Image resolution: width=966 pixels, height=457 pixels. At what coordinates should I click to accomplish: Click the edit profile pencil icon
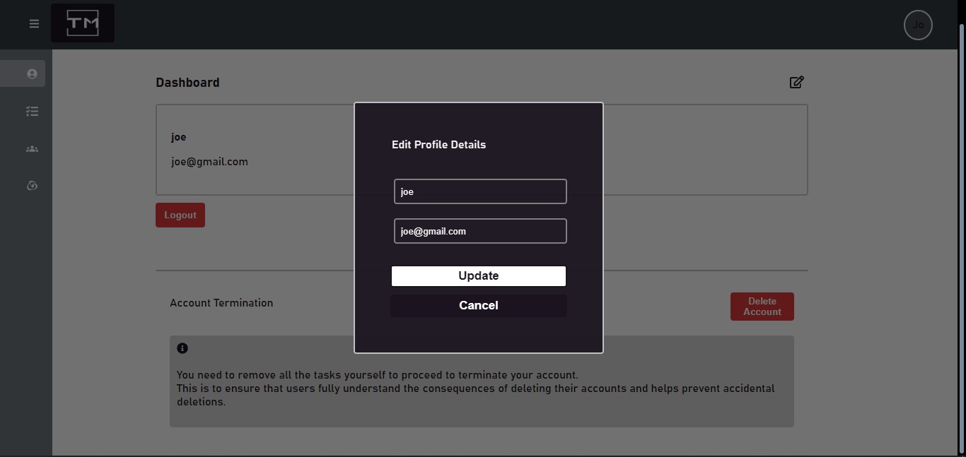[x=796, y=83]
